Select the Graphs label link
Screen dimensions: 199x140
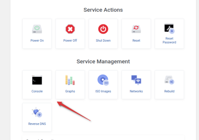(x=70, y=91)
